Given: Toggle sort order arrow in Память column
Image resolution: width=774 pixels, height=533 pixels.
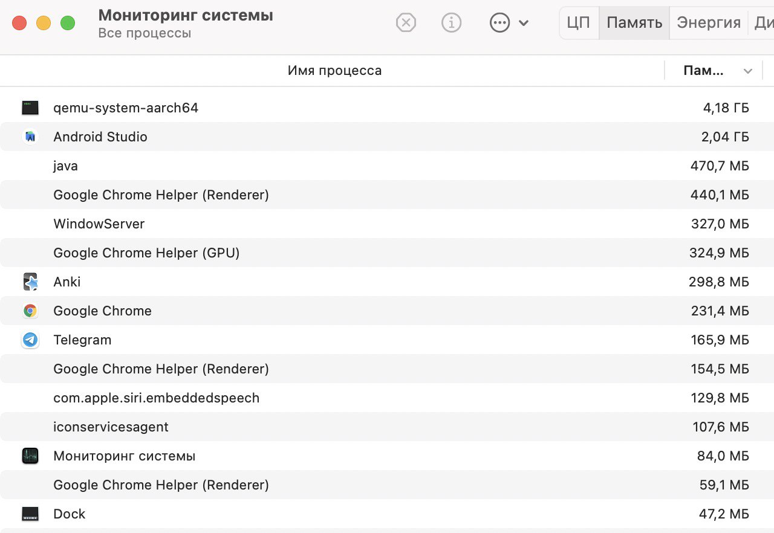Looking at the screenshot, I should (x=748, y=71).
